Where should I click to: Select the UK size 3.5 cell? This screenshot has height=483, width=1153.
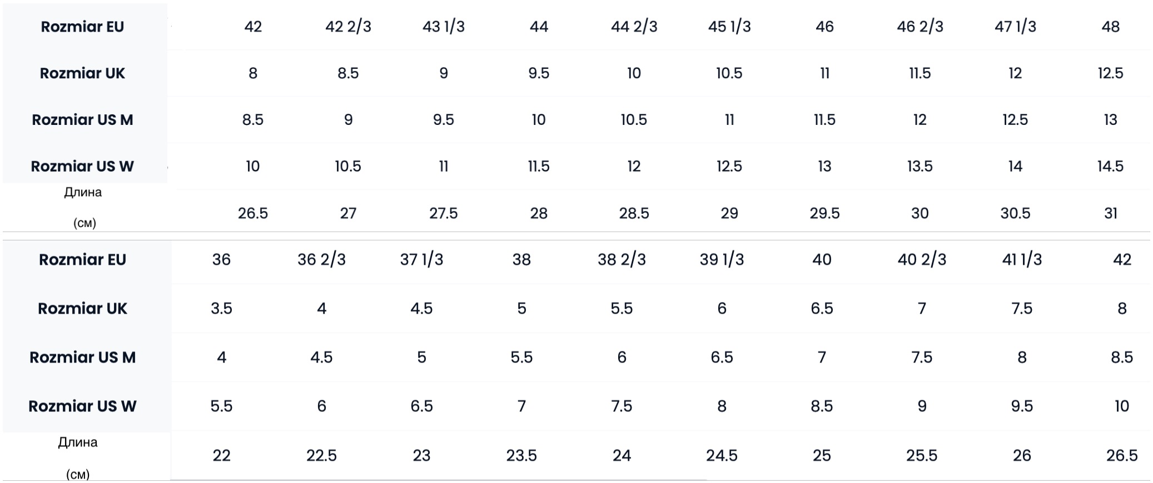[221, 308]
